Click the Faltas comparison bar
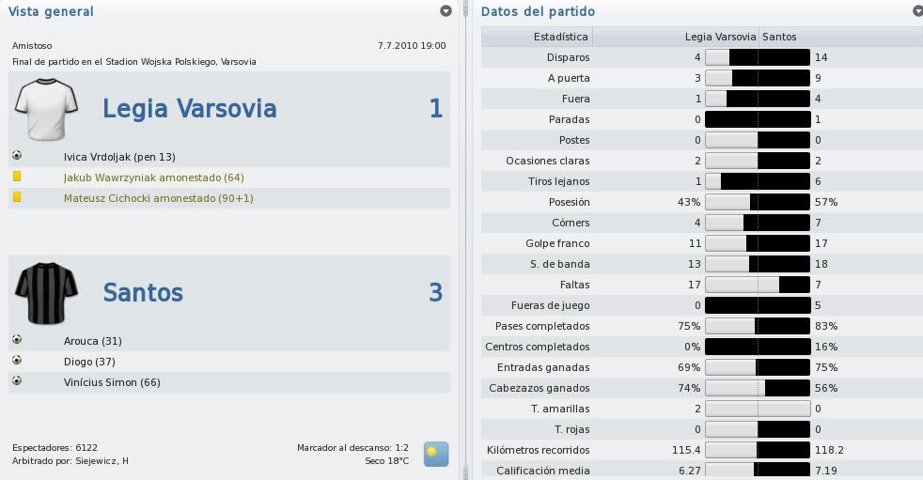Image resolution: width=923 pixels, height=480 pixels. [758, 285]
